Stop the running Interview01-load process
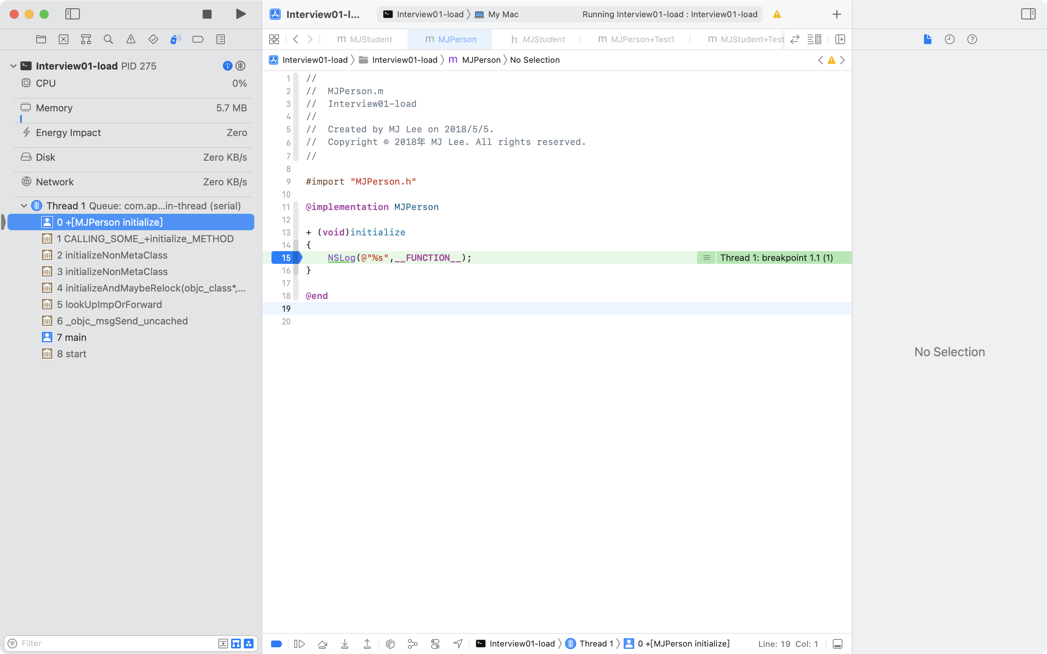Viewport: 1047px width, 654px height. (207, 14)
